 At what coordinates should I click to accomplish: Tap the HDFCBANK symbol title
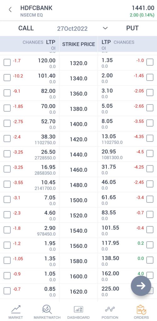click(x=36, y=8)
